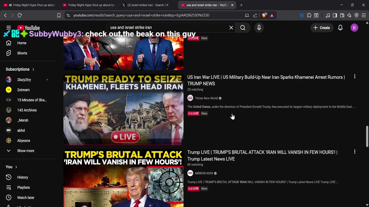Click the browser address bar URL
The height and width of the screenshot is (207, 369).
tap(141, 15)
